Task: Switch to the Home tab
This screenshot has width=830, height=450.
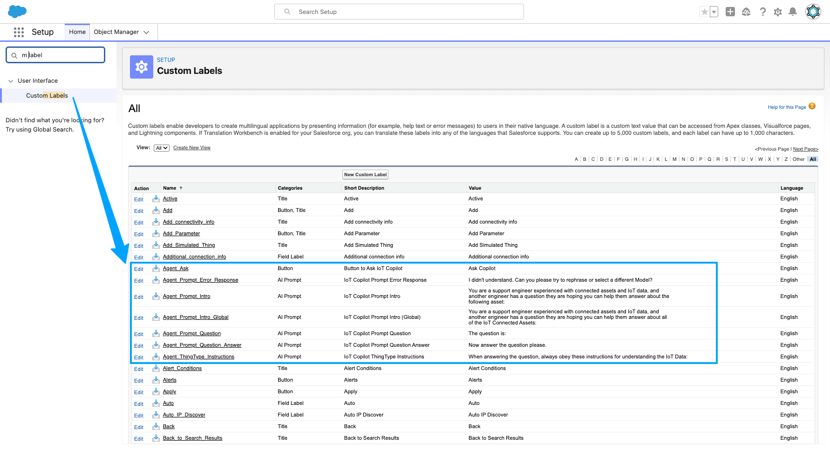Action: click(77, 32)
